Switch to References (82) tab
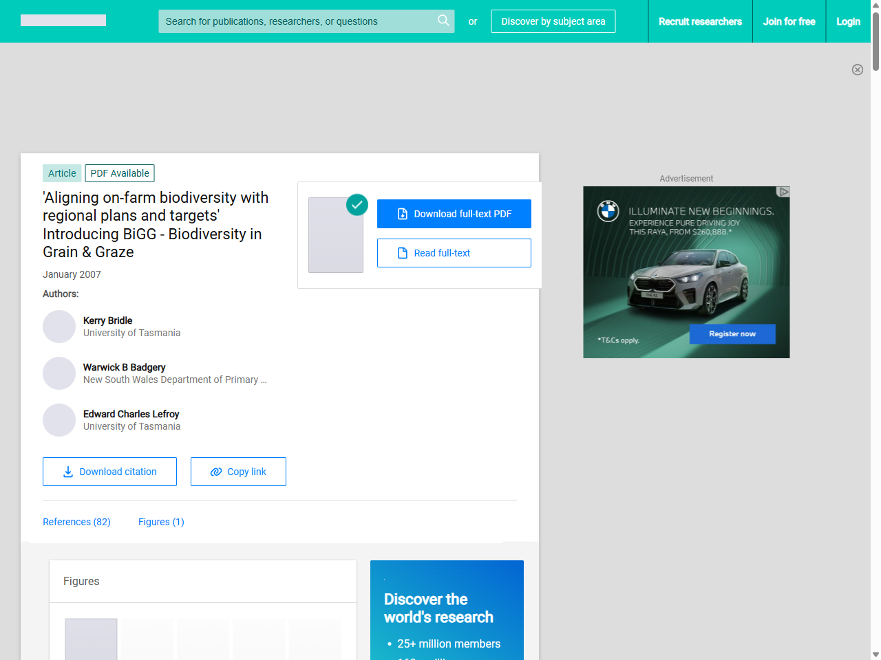The height and width of the screenshot is (660, 881). click(x=76, y=522)
